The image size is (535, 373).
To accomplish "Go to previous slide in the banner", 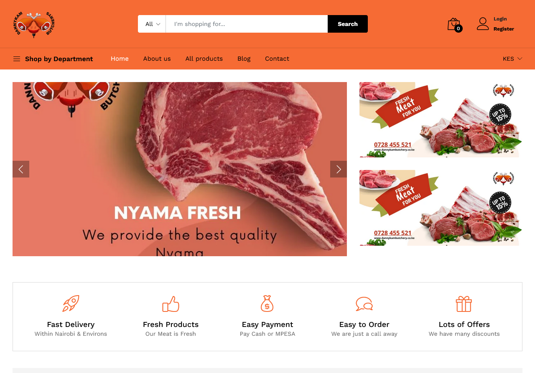I will coord(21,169).
